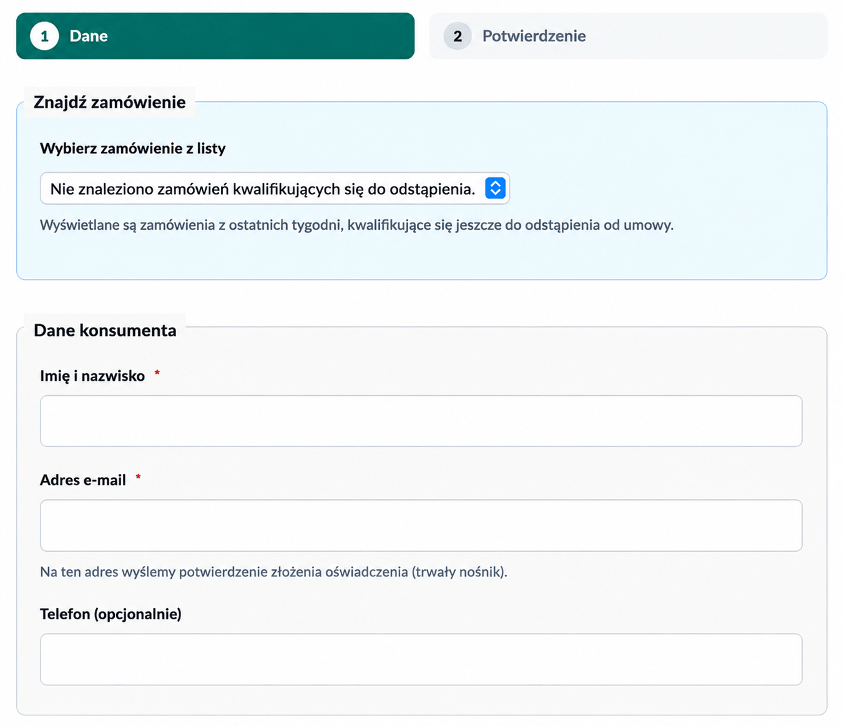
Task: Focus the Imię i nazwisko field
Action: coord(421,421)
